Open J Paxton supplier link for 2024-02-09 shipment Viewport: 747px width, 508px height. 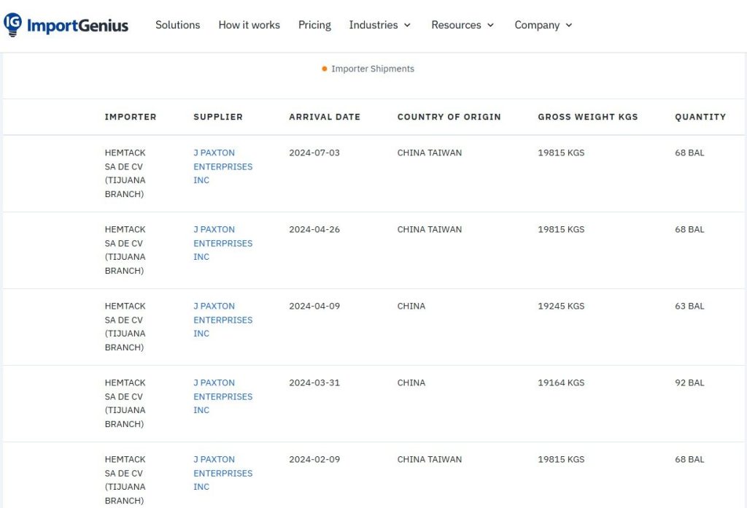pos(222,473)
